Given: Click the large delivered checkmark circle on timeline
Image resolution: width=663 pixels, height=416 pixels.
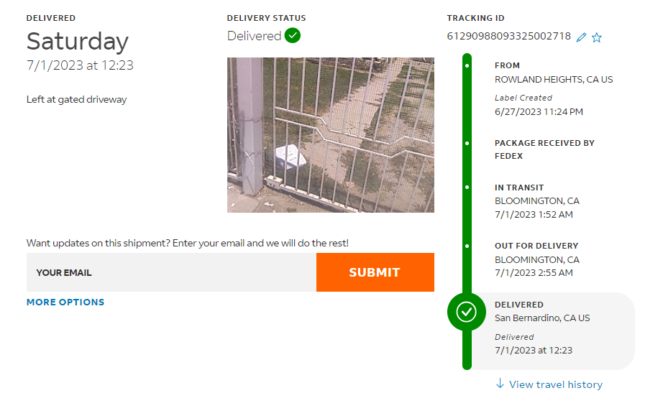Looking at the screenshot, I should tap(467, 312).
